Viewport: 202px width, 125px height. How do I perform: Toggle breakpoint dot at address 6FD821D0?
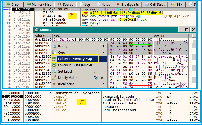[10, 23]
